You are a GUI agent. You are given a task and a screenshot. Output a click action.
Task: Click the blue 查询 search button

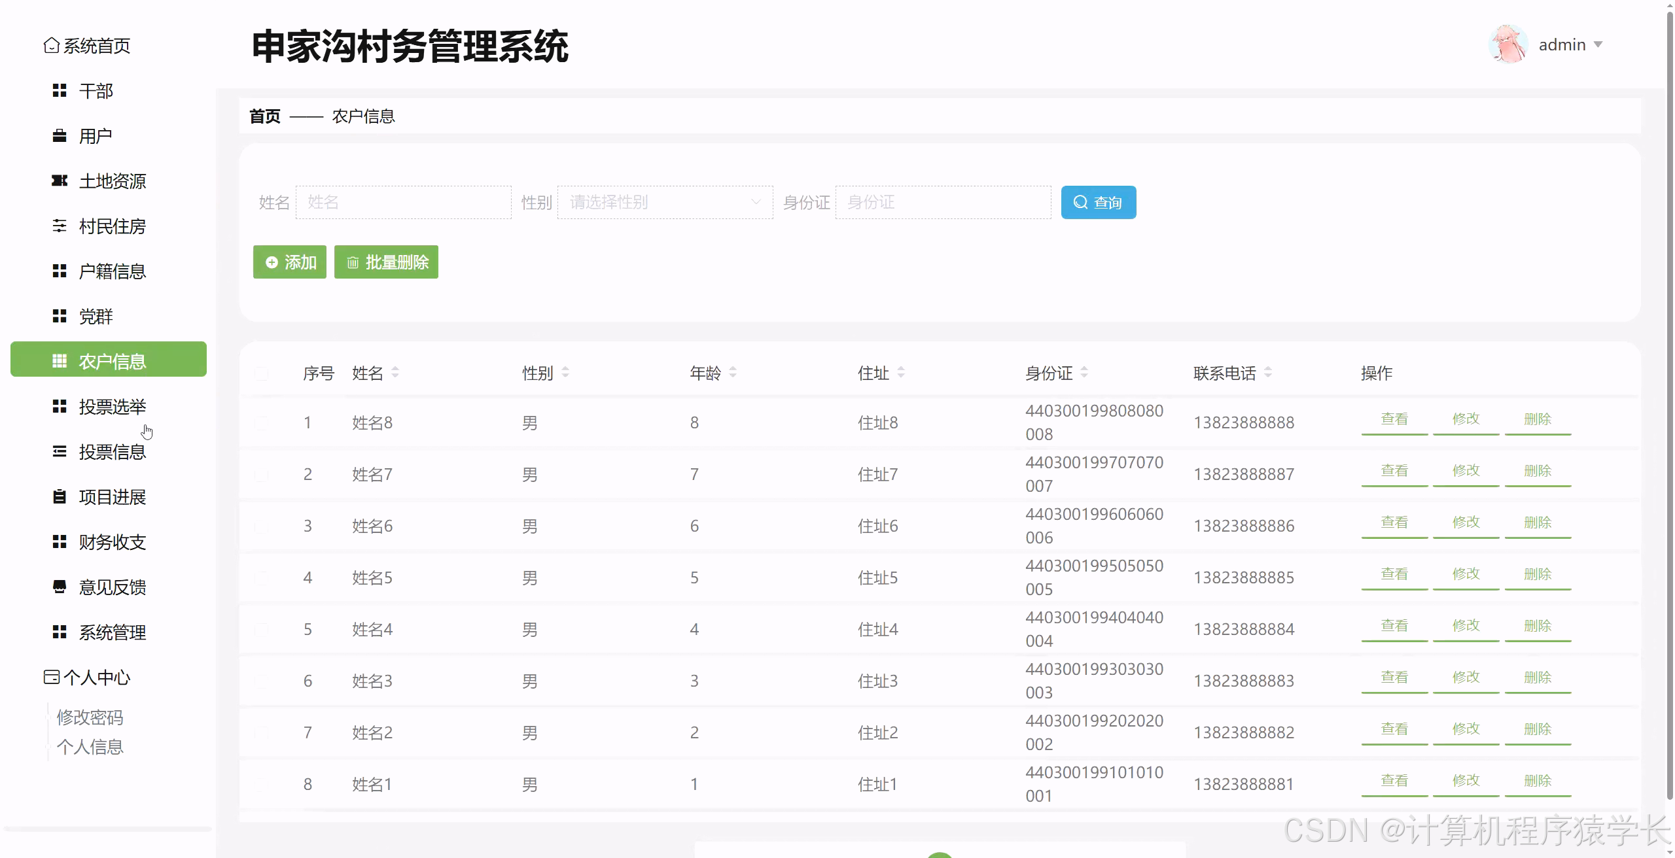tap(1098, 203)
